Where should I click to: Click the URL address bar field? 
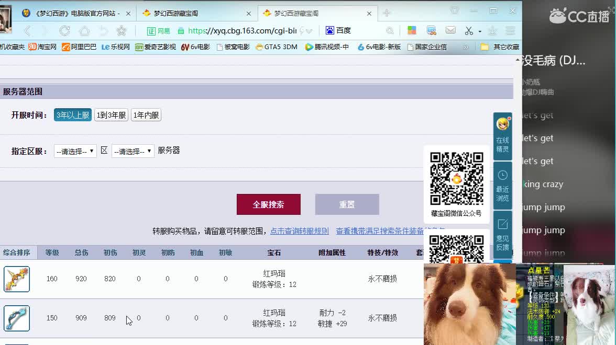pos(242,30)
